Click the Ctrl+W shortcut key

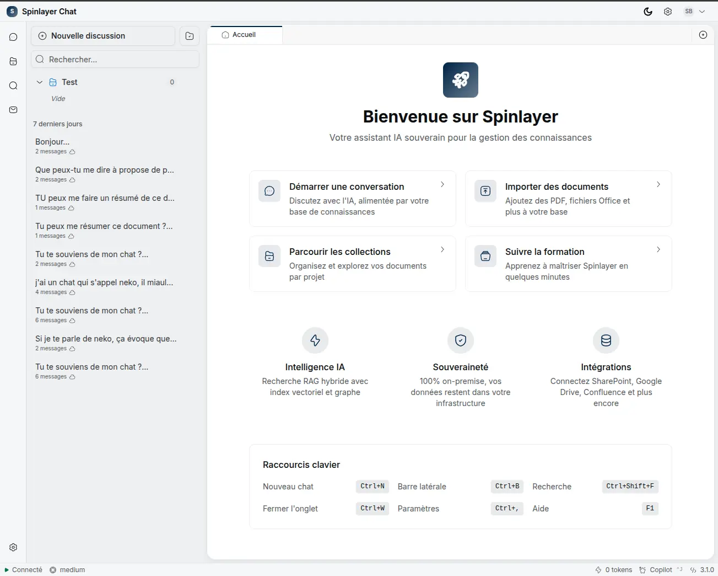tap(373, 508)
